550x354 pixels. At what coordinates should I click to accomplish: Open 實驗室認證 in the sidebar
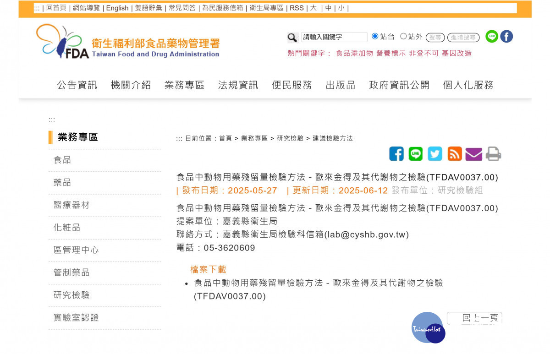click(76, 317)
